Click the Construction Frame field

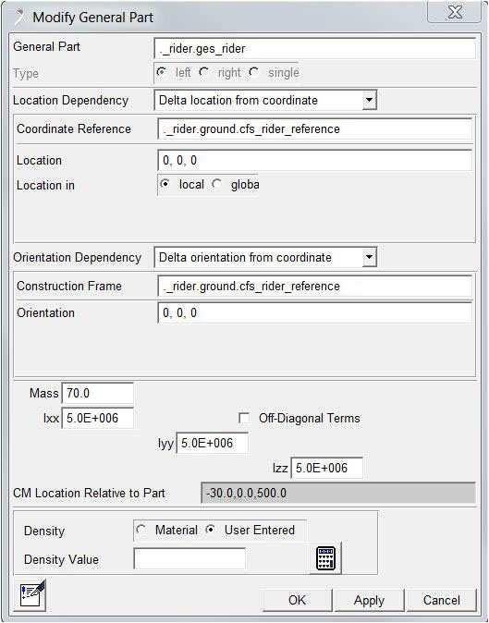point(314,286)
